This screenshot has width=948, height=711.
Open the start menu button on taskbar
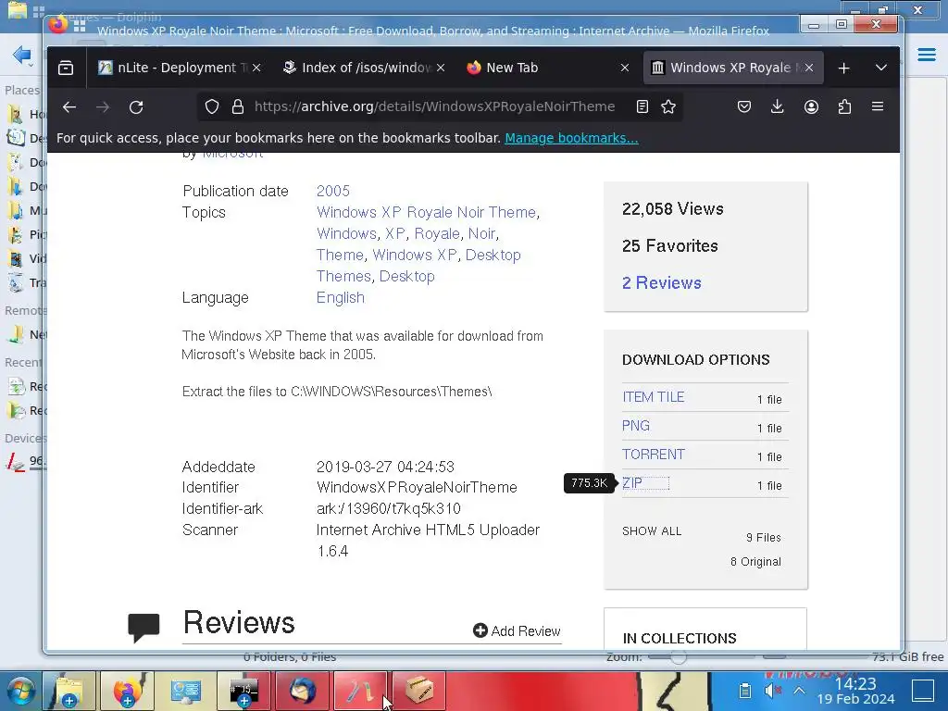19,691
